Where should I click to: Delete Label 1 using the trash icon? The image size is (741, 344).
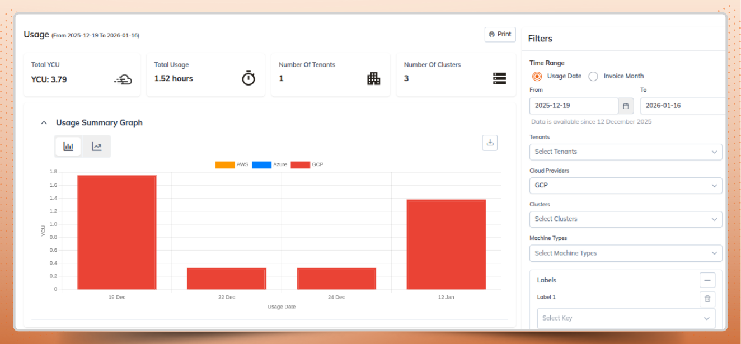pyautogui.click(x=707, y=299)
